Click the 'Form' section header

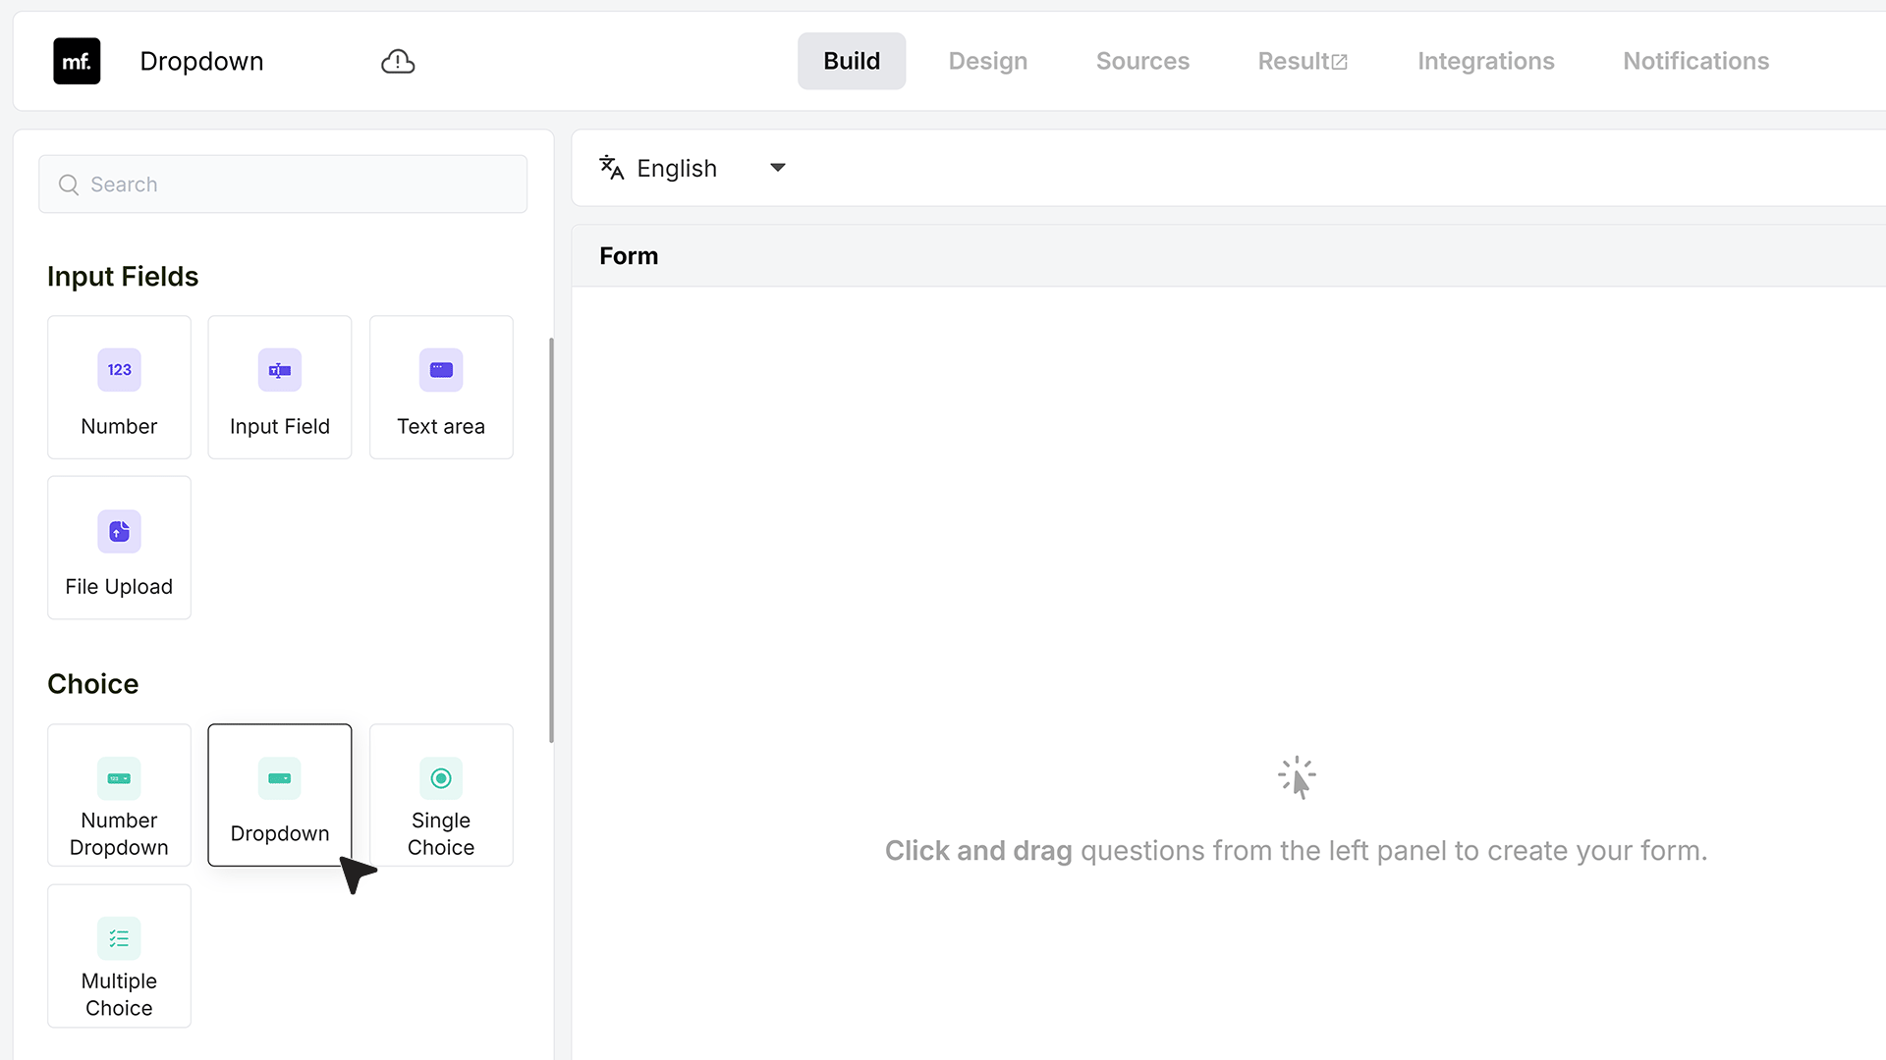pyautogui.click(x=629, y=256)
